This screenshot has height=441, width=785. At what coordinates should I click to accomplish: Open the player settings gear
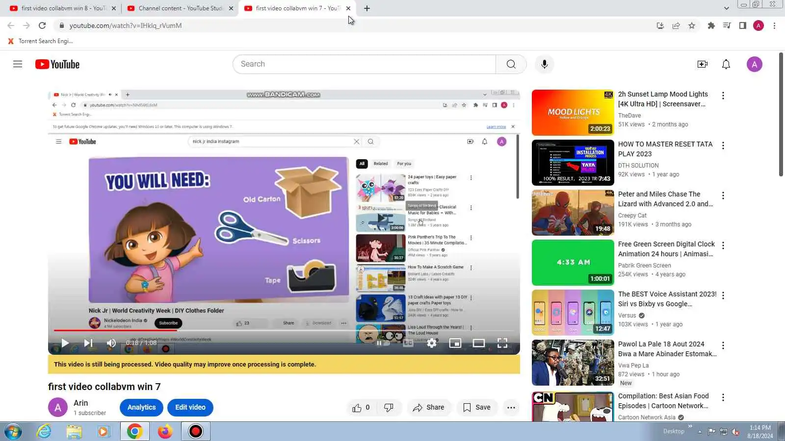tap(432, 343)
